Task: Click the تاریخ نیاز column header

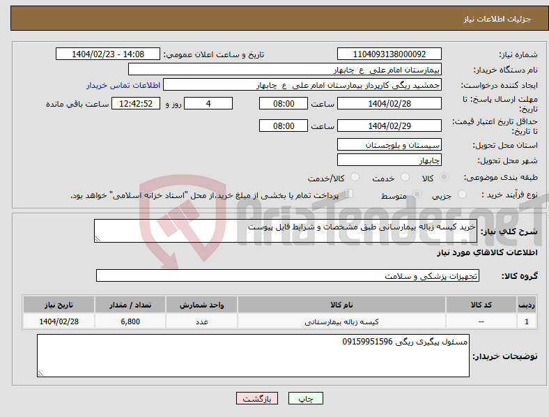Action: (59, 305)
